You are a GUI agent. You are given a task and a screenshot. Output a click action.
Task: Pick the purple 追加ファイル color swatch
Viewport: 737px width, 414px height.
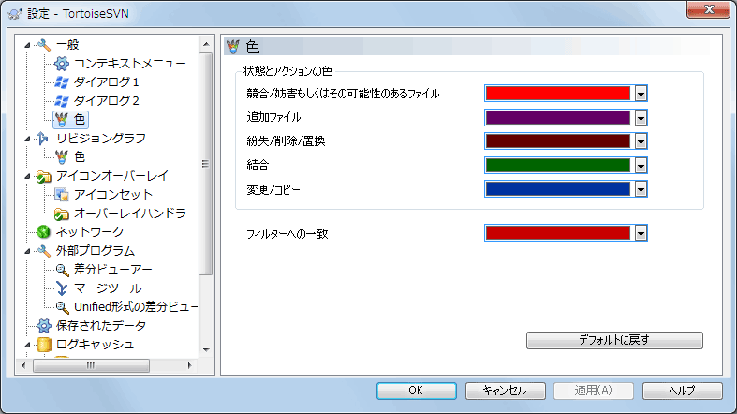coord(558,117)
